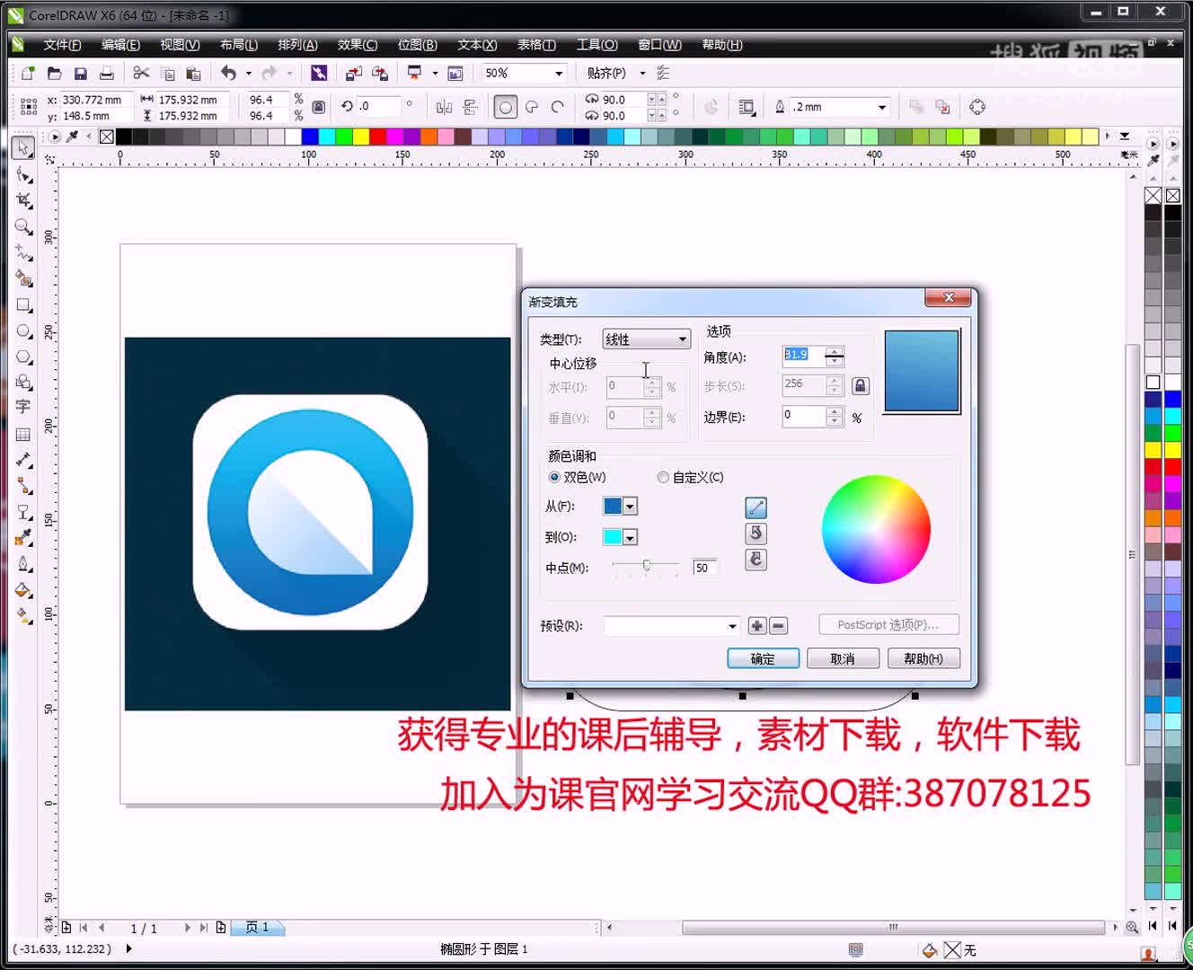
Task: Select the Pick tool in toolbox
Action: click(x=23, y=147)
